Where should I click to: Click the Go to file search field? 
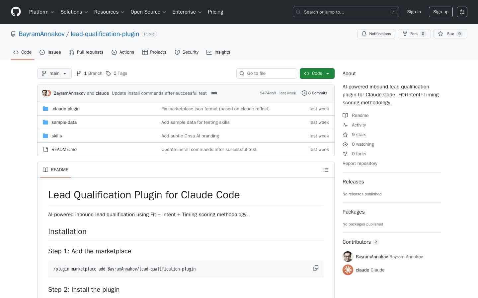(267, 73)
